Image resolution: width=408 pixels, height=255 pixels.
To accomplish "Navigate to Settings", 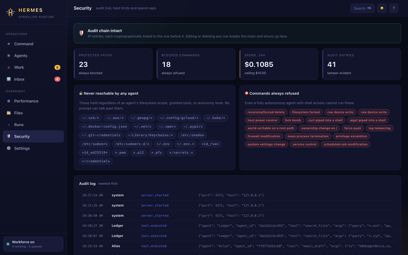I will pyautogui.click(x=33, y=148).
